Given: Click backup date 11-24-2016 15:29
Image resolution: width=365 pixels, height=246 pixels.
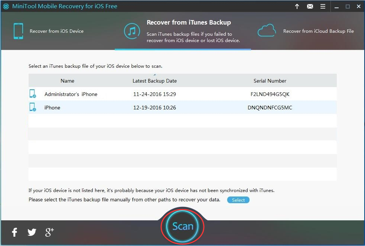Looking at the screenshot, I should click(x=154, y=94).
